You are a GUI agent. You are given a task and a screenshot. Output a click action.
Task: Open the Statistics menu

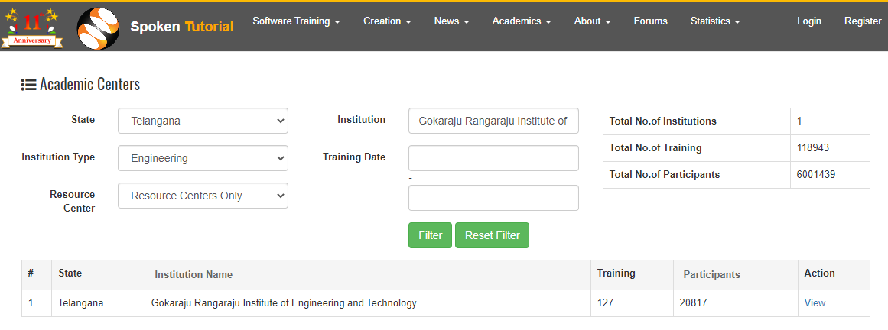pos(715,21)
